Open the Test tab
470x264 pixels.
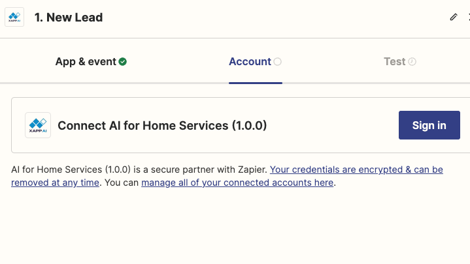pos(400,61)
